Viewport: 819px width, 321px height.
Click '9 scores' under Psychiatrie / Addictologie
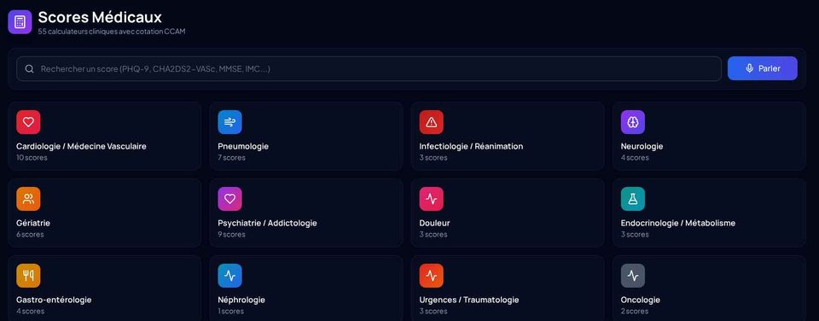tap(231, 234)
